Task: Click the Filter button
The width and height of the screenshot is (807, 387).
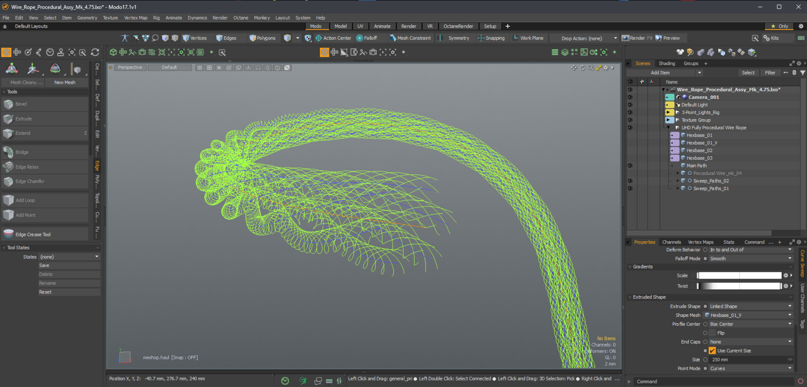Action: click(x=770, y=73)
